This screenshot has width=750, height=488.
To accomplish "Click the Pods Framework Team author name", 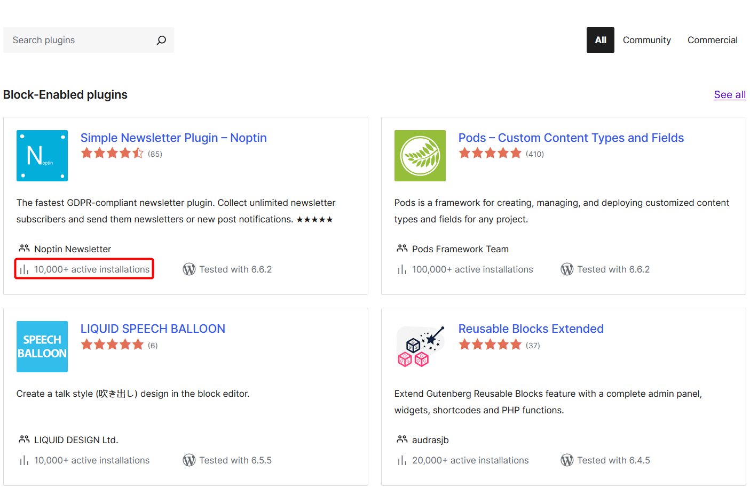I will coord(460,249).
